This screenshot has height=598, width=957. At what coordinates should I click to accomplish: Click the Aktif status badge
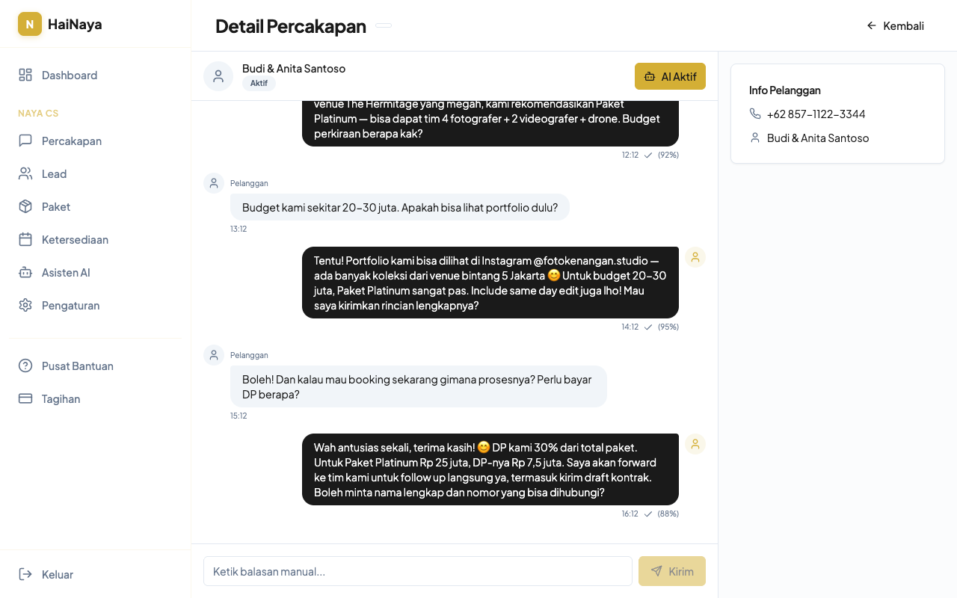[259, 83]
